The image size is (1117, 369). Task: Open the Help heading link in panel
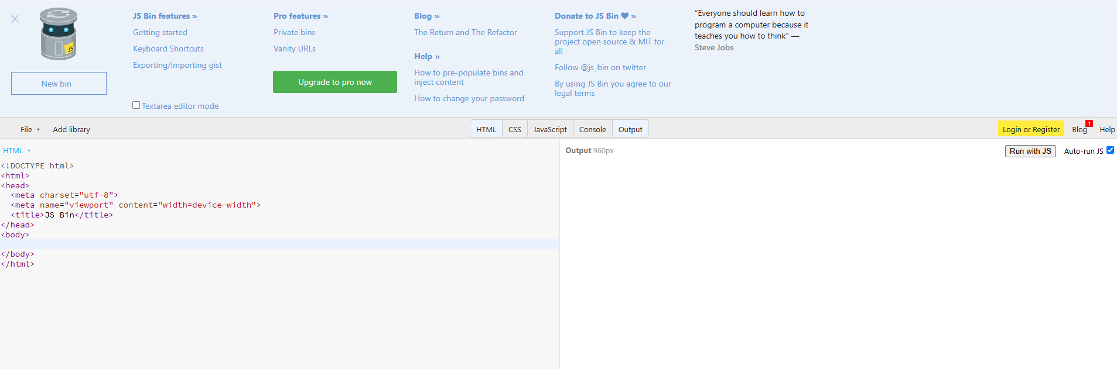(x=427, y=56)
